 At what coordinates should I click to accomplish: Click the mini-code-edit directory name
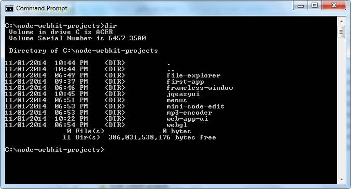click(195, 106)
